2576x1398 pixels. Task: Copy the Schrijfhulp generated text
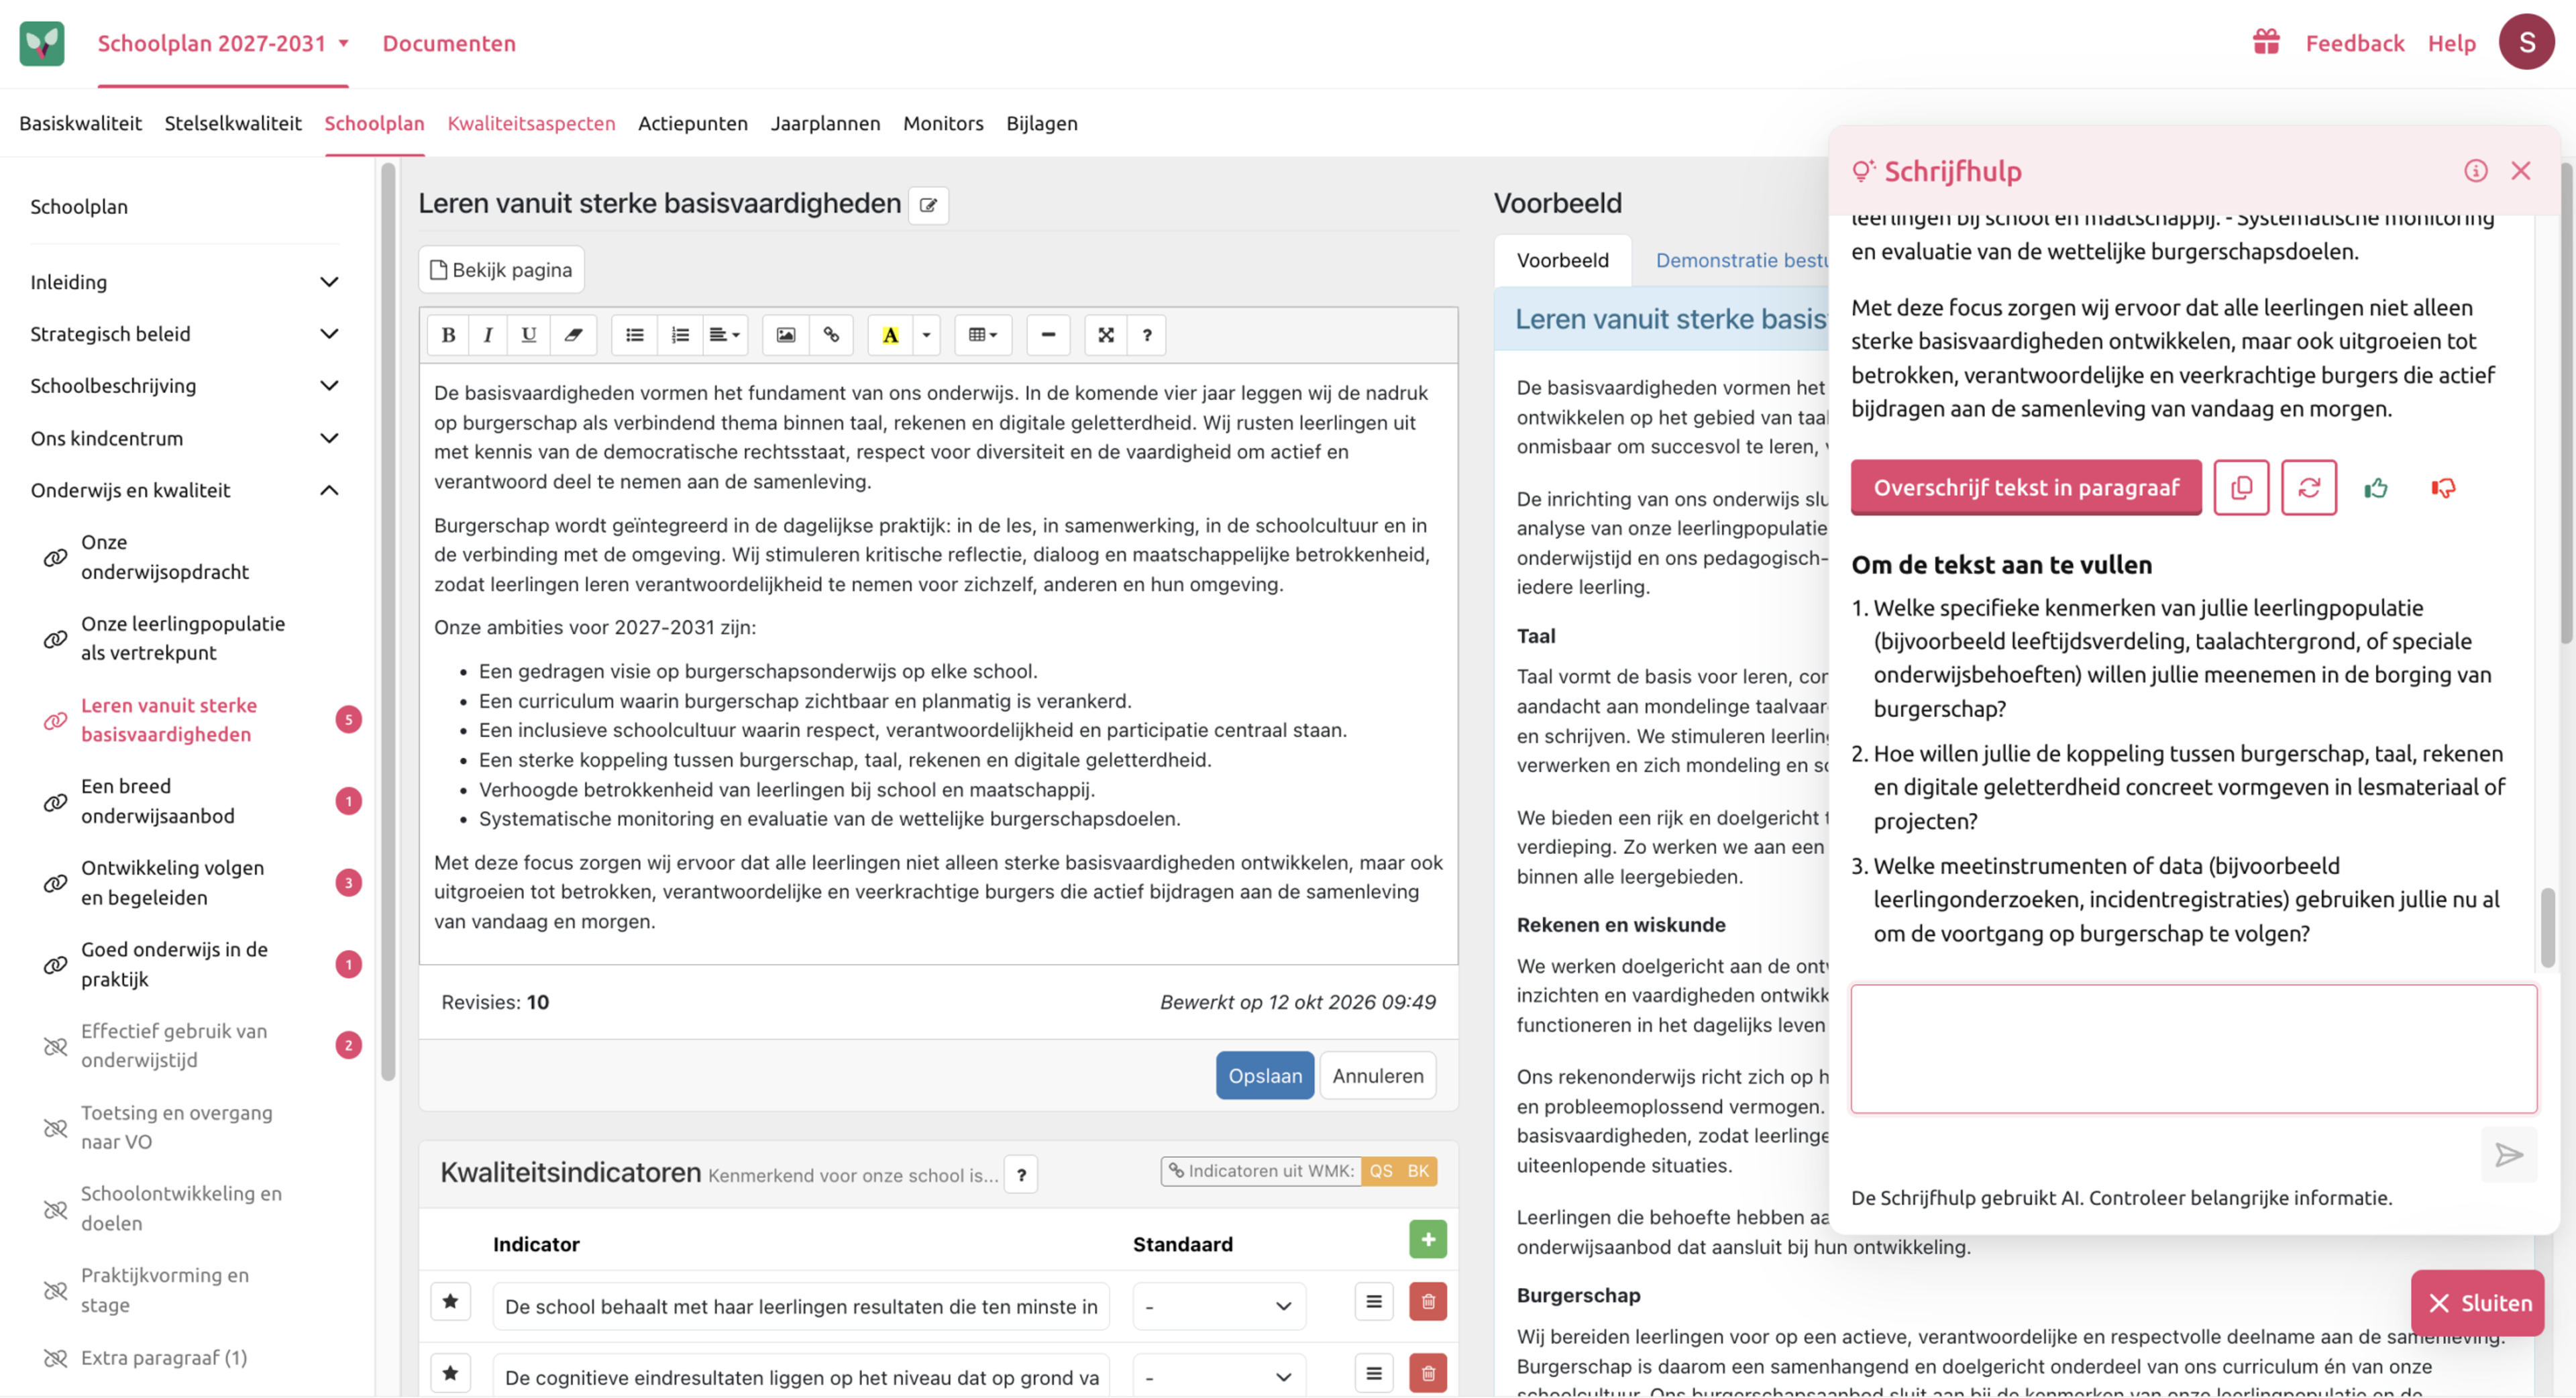coord(2241,488)
